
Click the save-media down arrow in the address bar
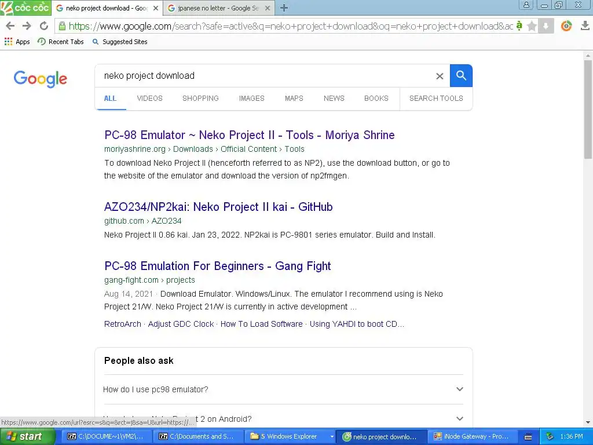coord(546,25)
